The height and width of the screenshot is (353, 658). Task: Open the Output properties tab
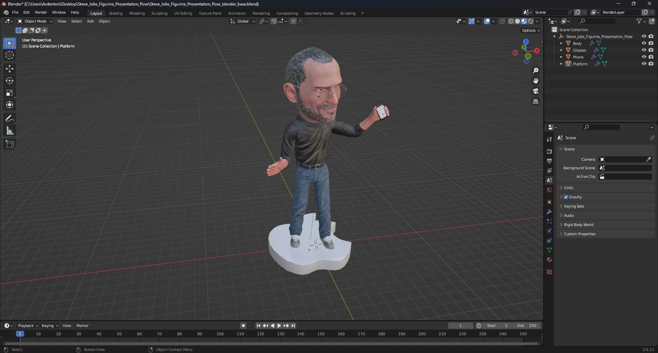549,161
